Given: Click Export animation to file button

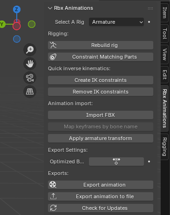Looking at the screenshot, I should tap(101, 196).
